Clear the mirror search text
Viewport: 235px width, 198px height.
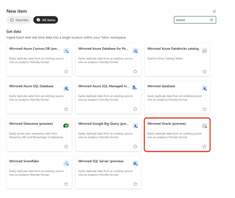pyautogui.click(x=212, y=20)
